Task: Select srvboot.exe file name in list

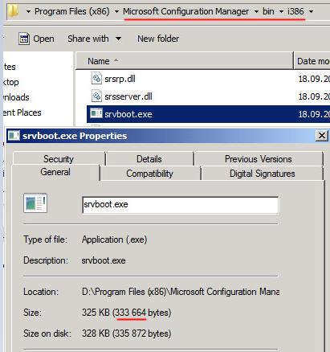Action: [x=128, y=114]
